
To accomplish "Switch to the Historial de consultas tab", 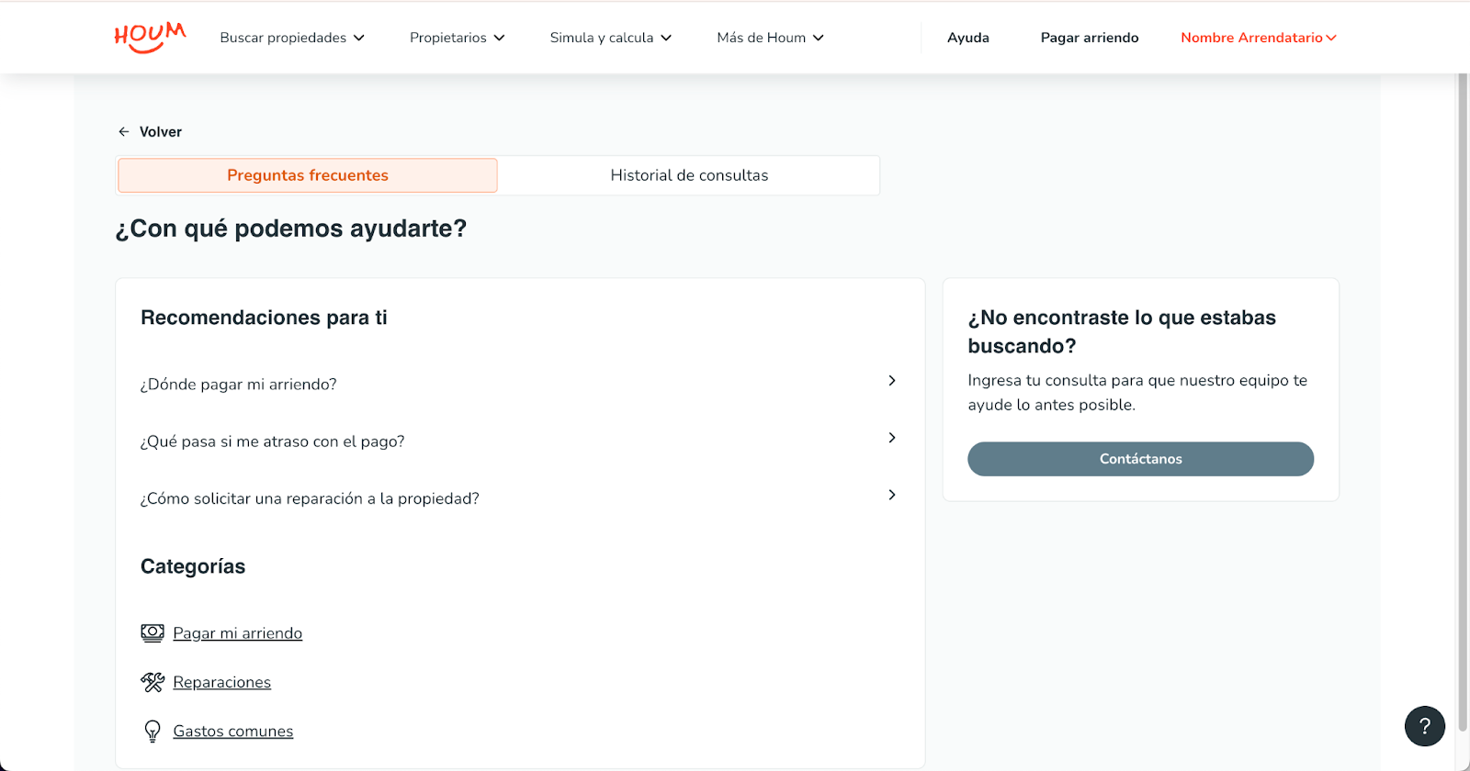I will (x=689, y=175).
